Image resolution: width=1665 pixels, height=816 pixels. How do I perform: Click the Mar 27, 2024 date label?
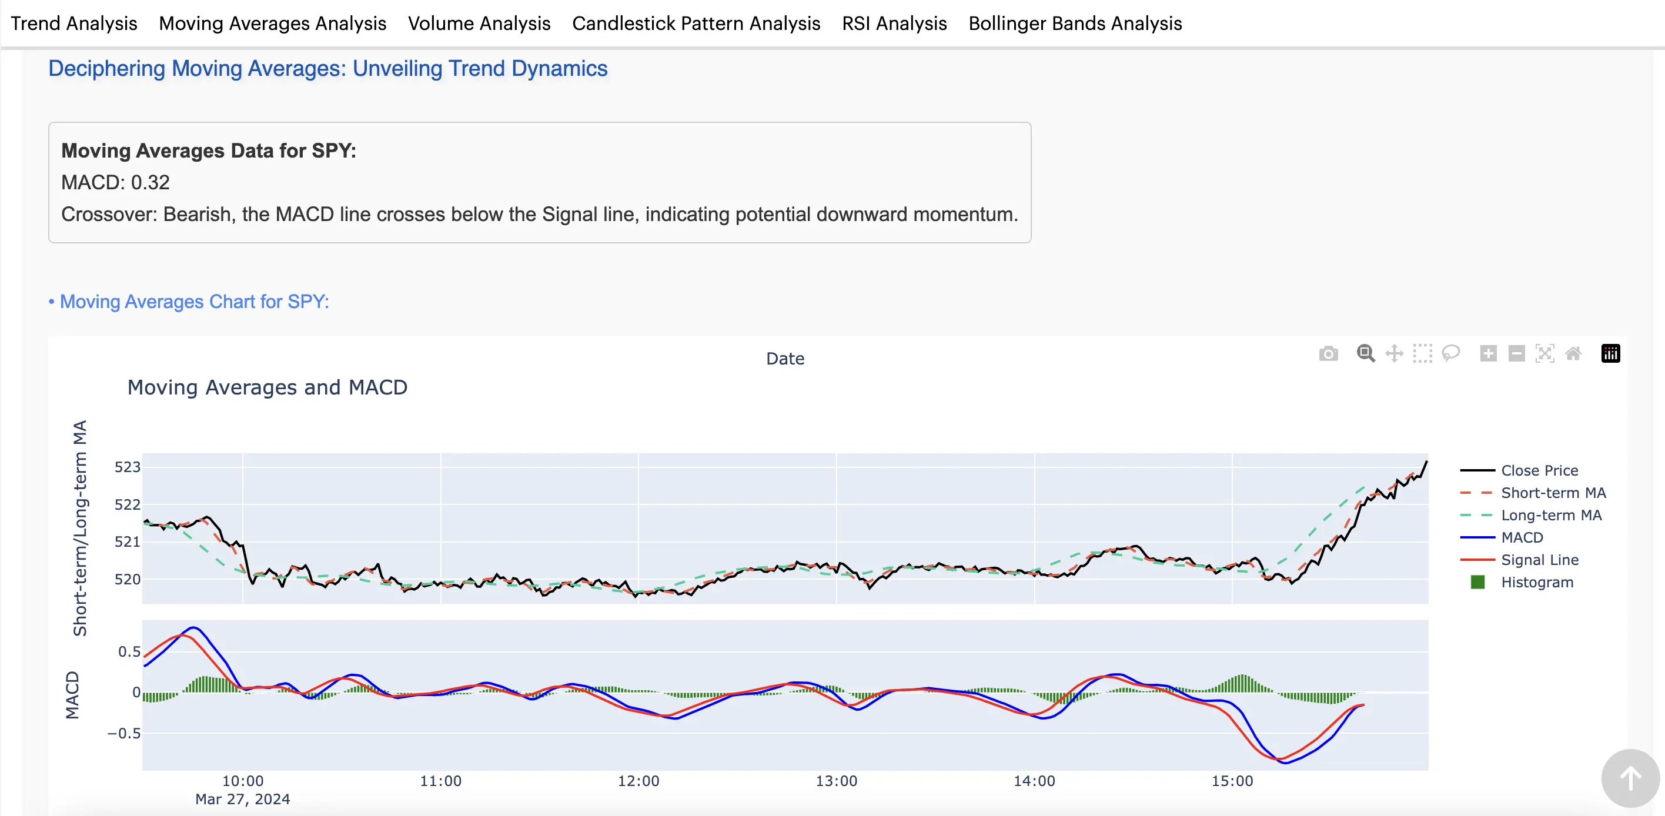coord(243,799)
